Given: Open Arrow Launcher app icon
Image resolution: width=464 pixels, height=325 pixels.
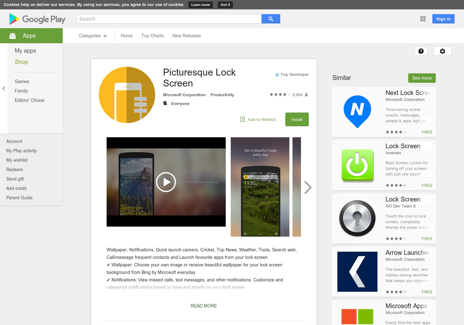Looking at the screenshot, I should (x=357, y=272).
